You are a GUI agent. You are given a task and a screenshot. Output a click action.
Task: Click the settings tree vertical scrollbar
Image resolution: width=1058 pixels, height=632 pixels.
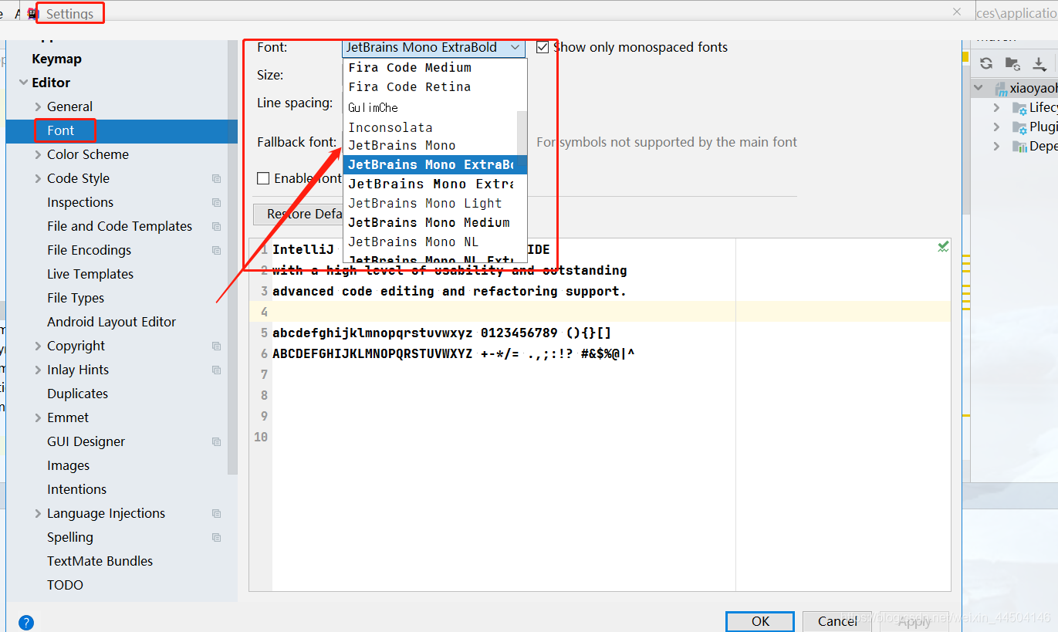point(232,259)
